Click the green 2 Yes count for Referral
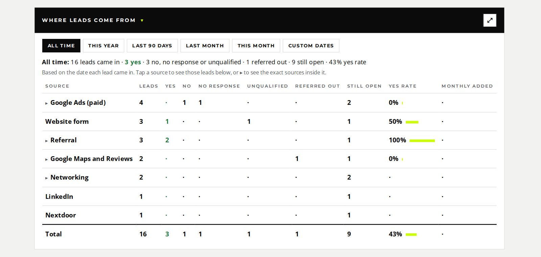 167,140
